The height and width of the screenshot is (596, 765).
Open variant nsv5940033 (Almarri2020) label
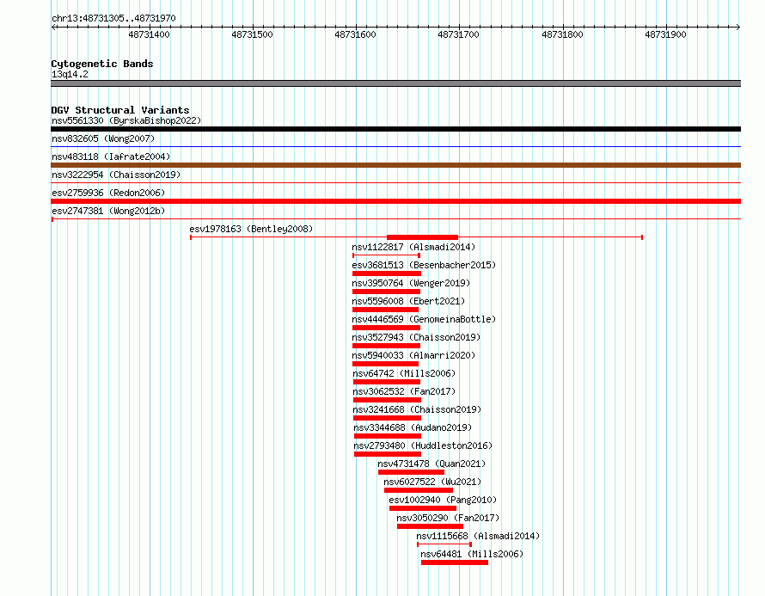[413, 355]
